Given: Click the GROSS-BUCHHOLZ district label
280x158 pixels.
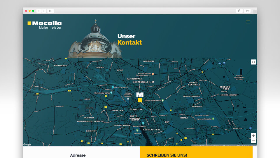Looking at the screenshot, I should pyautogui.click(x=194, y=84).
